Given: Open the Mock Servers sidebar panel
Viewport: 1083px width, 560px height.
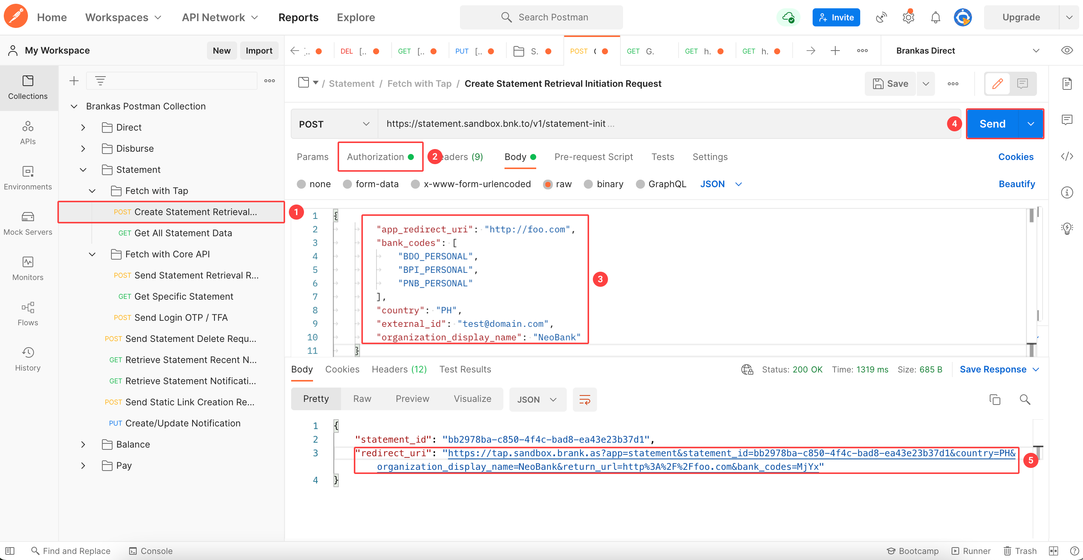Looking at the screenshot, I should (x=28, y=223).
